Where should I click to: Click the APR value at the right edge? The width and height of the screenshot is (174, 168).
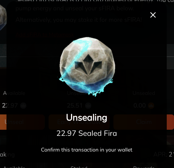(164, 155)
